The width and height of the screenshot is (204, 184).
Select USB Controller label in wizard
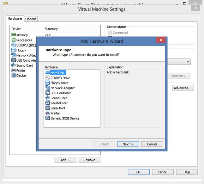pyautogui.click(x=61, y=93)
